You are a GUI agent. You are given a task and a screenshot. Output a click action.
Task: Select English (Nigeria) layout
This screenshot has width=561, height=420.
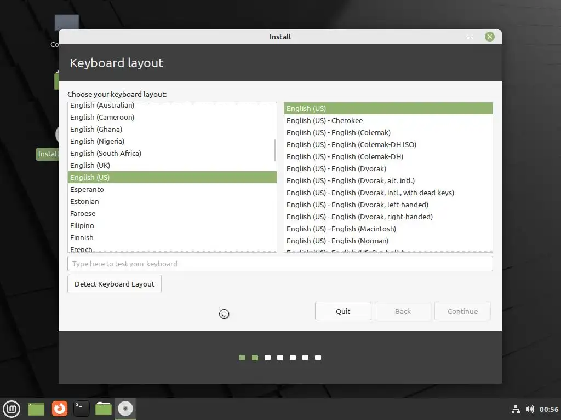pos(172,142)
